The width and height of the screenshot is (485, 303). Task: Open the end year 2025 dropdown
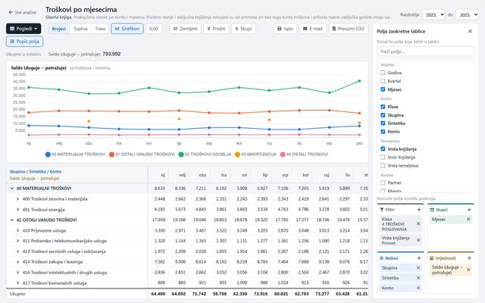click(x=467, y=14)
